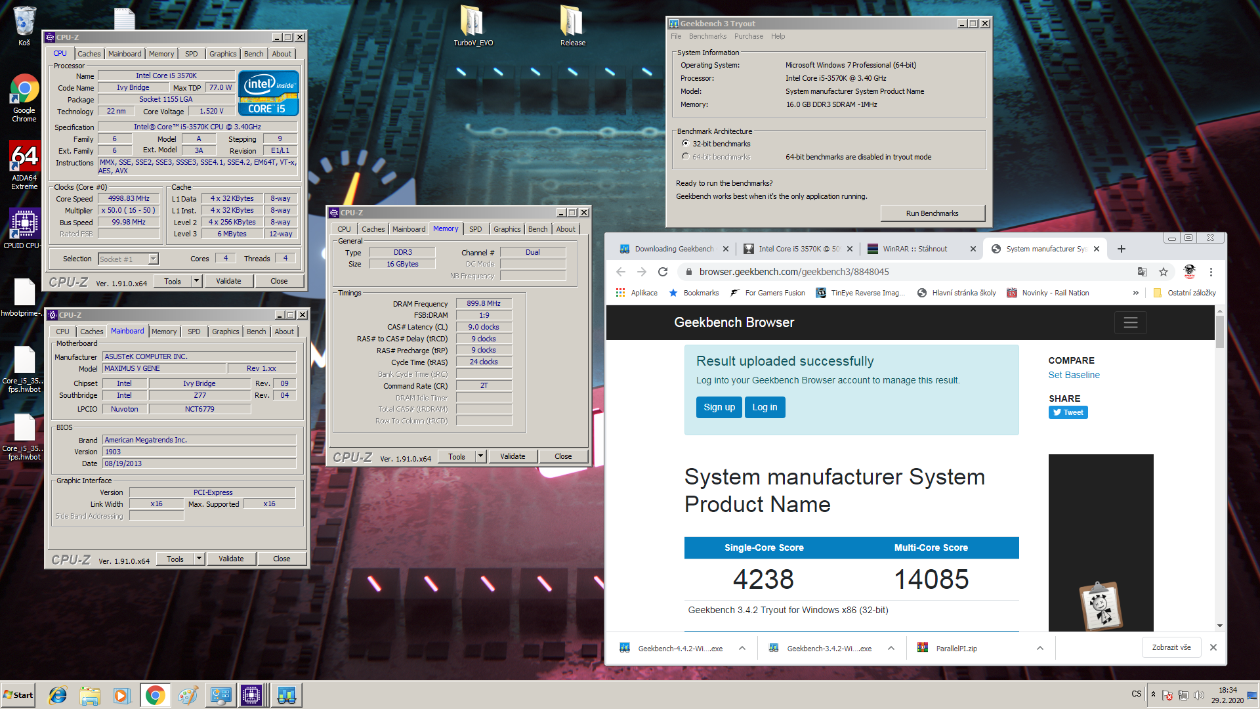The height and width of the screenshot is (709, 1260).
Task: Open Tools dropdown arrow in top CPU-Z window
Action: click(196, 281)
